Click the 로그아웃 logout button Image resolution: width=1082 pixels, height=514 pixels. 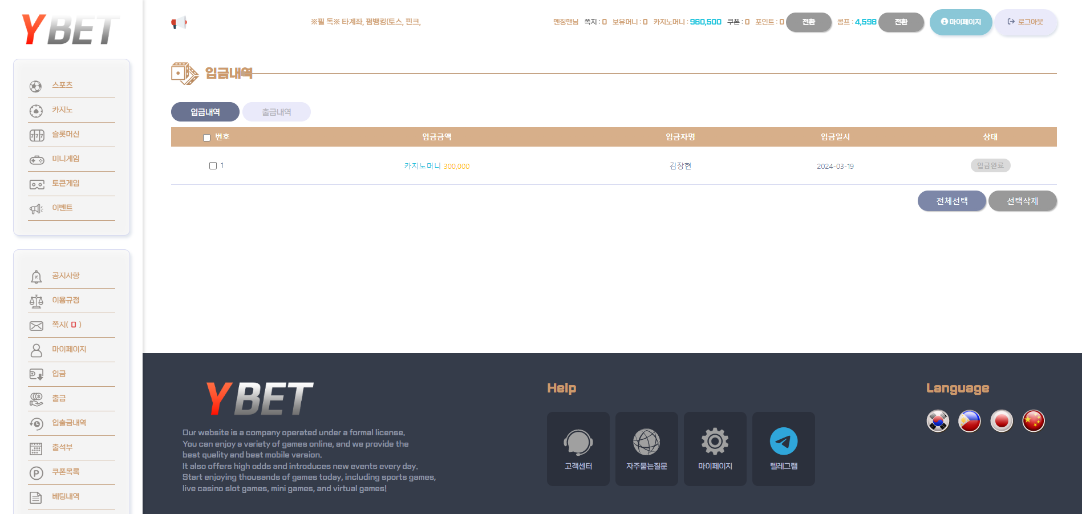tap(1026, 22)
